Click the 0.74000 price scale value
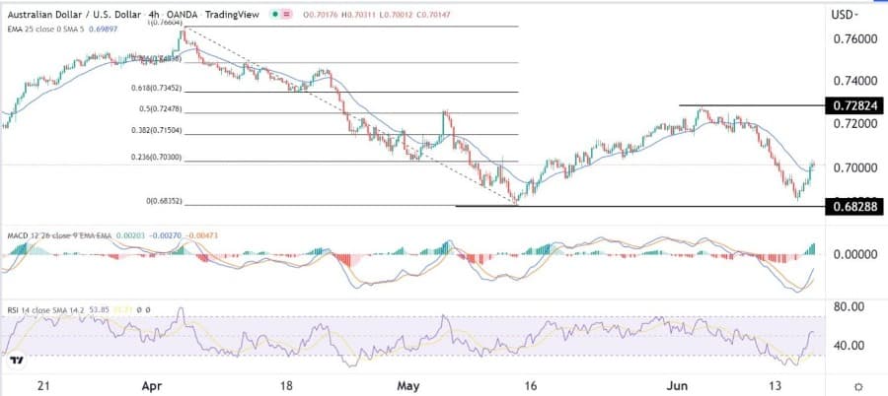888x396 pixels. [x=854, y=82]
